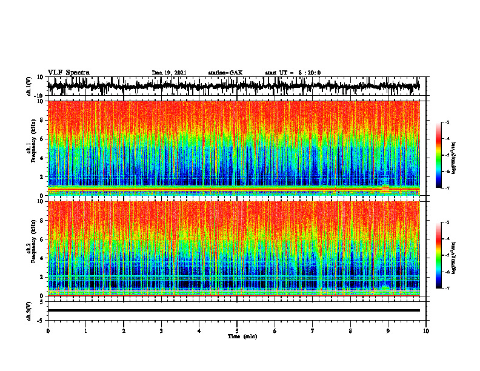
Task: Click the "4" kHz tick on ch.2 frequency axis
Action: tap(42, 258)
